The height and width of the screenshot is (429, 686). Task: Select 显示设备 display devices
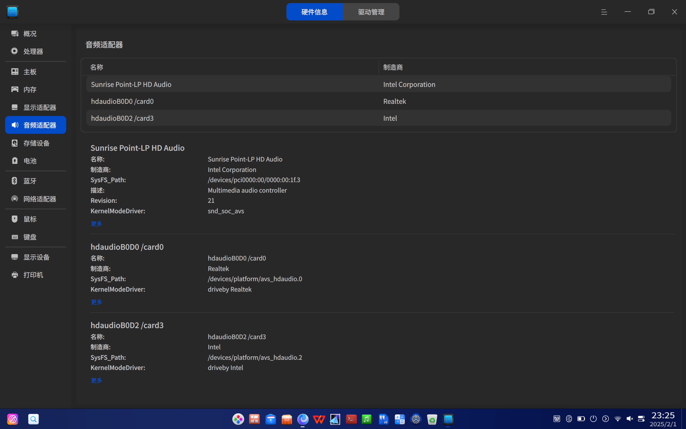[35, 257]
